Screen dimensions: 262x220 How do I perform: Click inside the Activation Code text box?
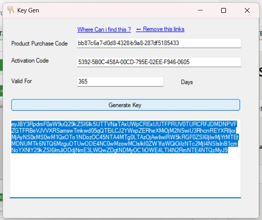[159, 62]
